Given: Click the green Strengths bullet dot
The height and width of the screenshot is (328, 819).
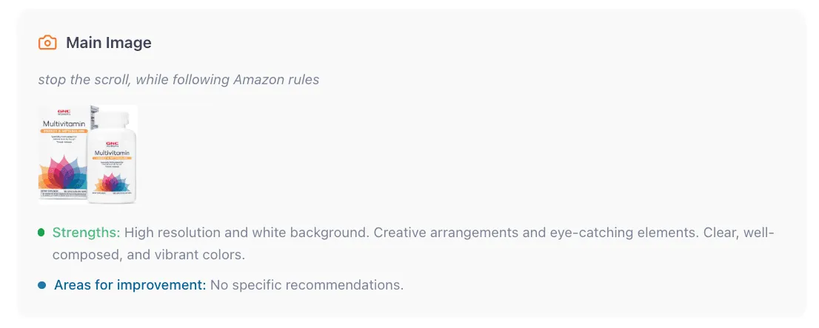Looking at the screenshot, I should tap(41, 233).
